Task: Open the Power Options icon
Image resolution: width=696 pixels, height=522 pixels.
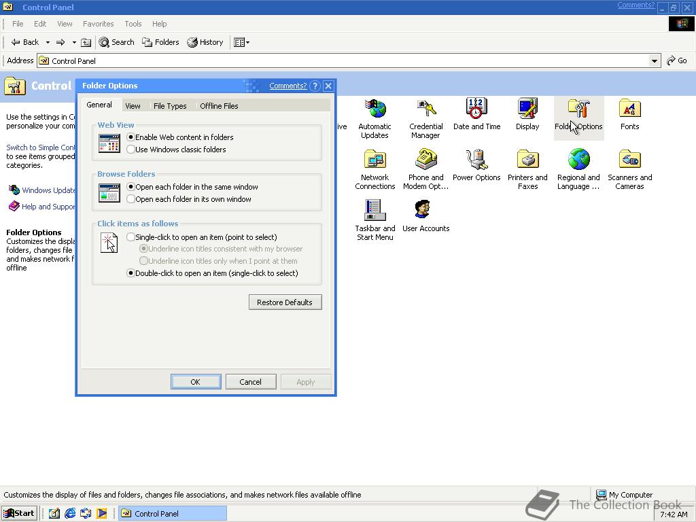Action: coord(476,165)
